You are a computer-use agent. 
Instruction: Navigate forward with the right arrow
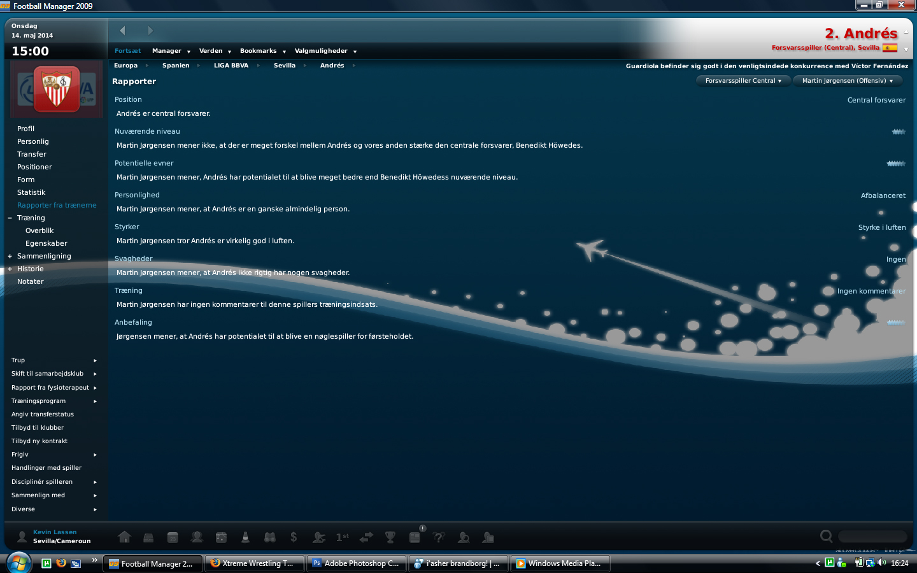[x=150, y=31]
